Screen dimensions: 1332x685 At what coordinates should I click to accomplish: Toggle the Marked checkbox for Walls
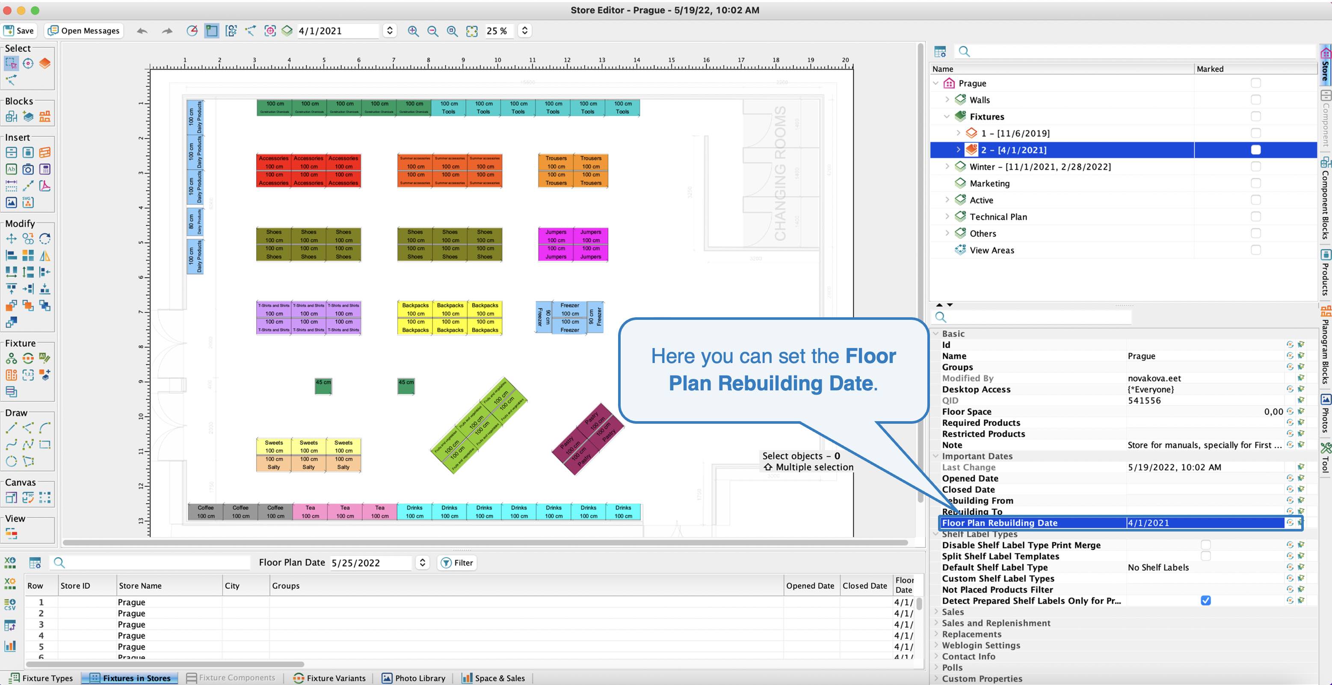click(1255, 100)
